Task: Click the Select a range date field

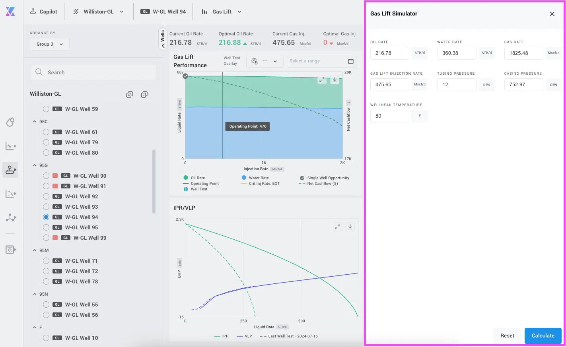Action: pyautogui.click(x=321, y=61)
